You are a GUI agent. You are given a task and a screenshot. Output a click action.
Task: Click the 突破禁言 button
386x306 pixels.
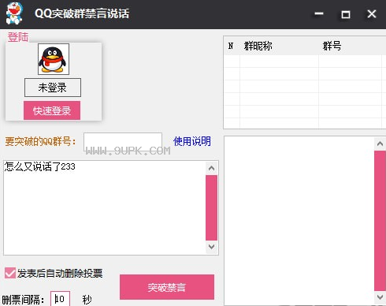point(167,287)
